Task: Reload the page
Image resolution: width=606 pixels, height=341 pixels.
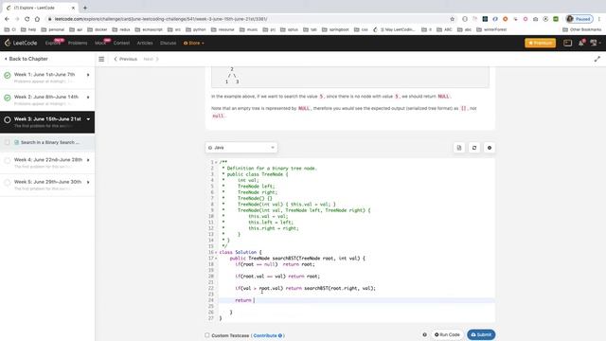Action: click(x=27, y=19)
